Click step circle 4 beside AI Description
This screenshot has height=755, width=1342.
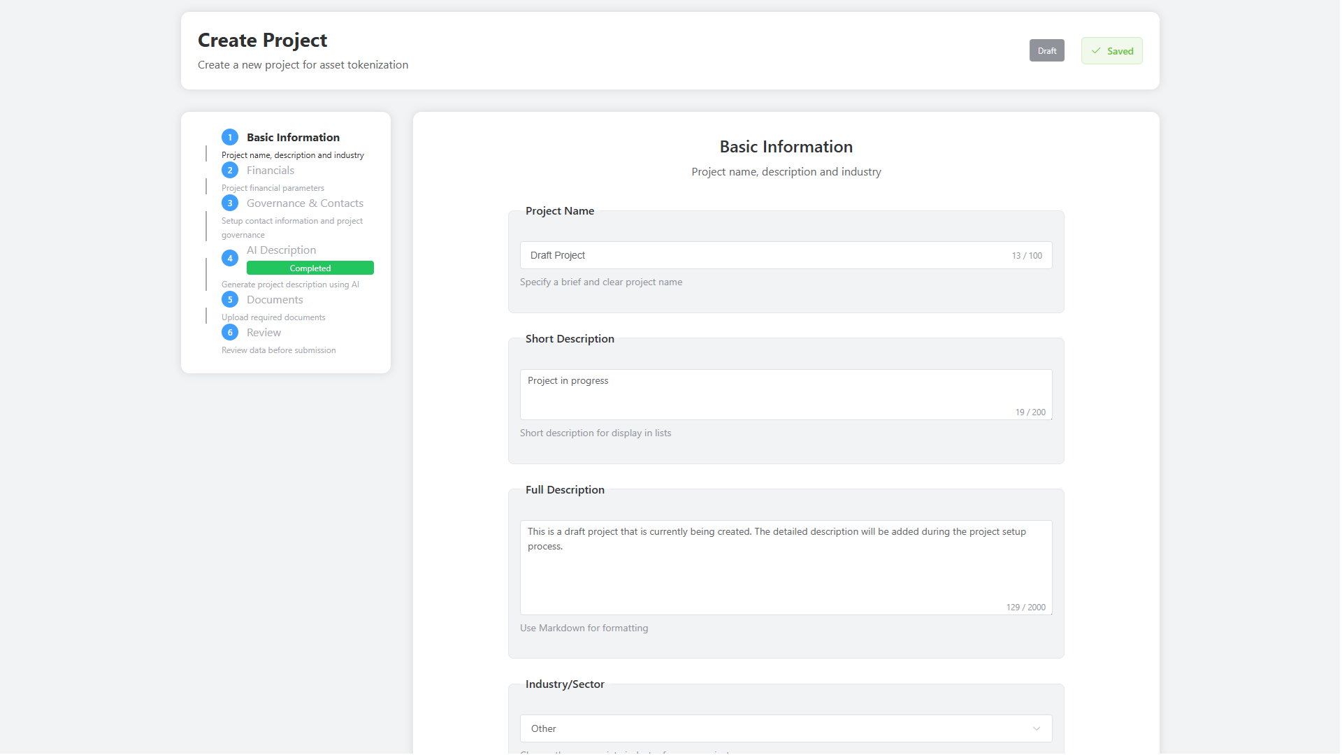click(230, 258)
